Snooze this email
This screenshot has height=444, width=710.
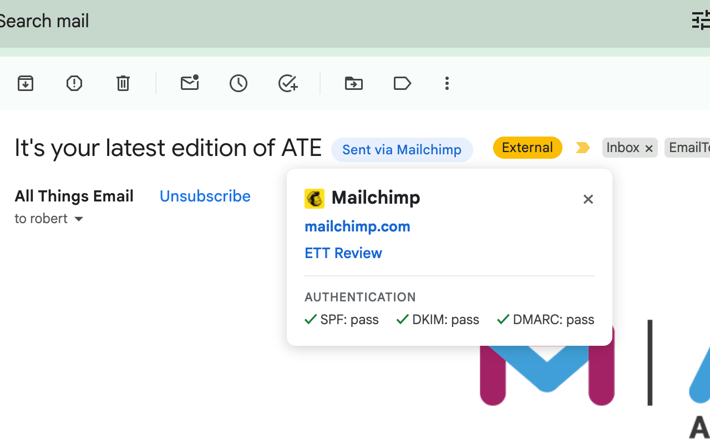(x=239, y=83)
